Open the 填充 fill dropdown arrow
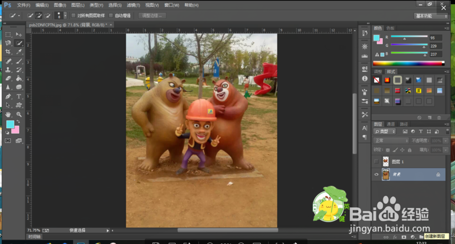455x244 pixels. [x=446, y=150]
